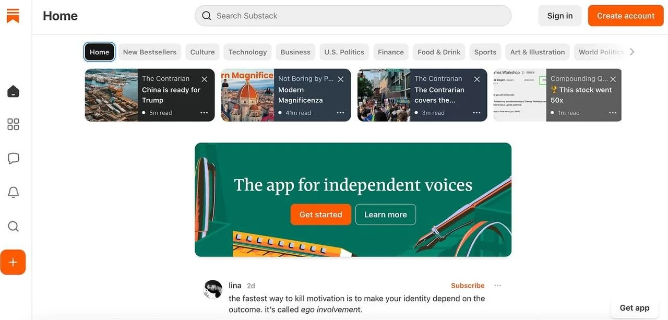Select the Food & Drink category
668x320 pixels.
tap(438, 52)
